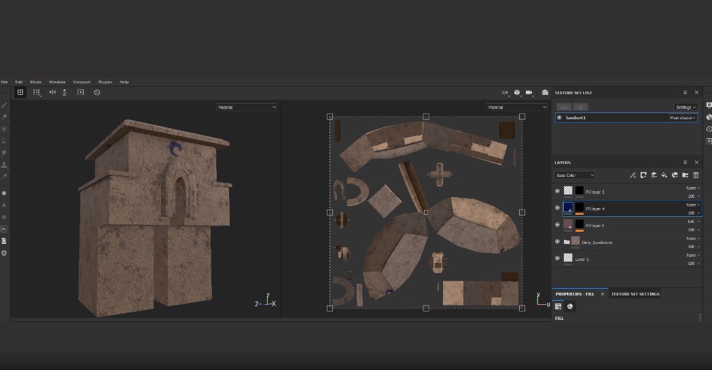Add a new folder in Layers panel
Viewport: 712px width, 370px height.
tap(685, 175)
